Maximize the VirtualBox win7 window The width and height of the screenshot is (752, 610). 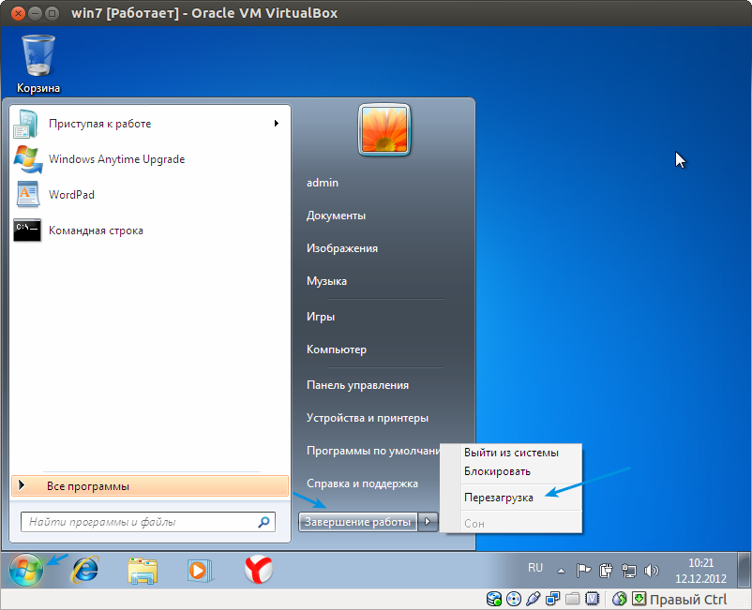point(52,13)
